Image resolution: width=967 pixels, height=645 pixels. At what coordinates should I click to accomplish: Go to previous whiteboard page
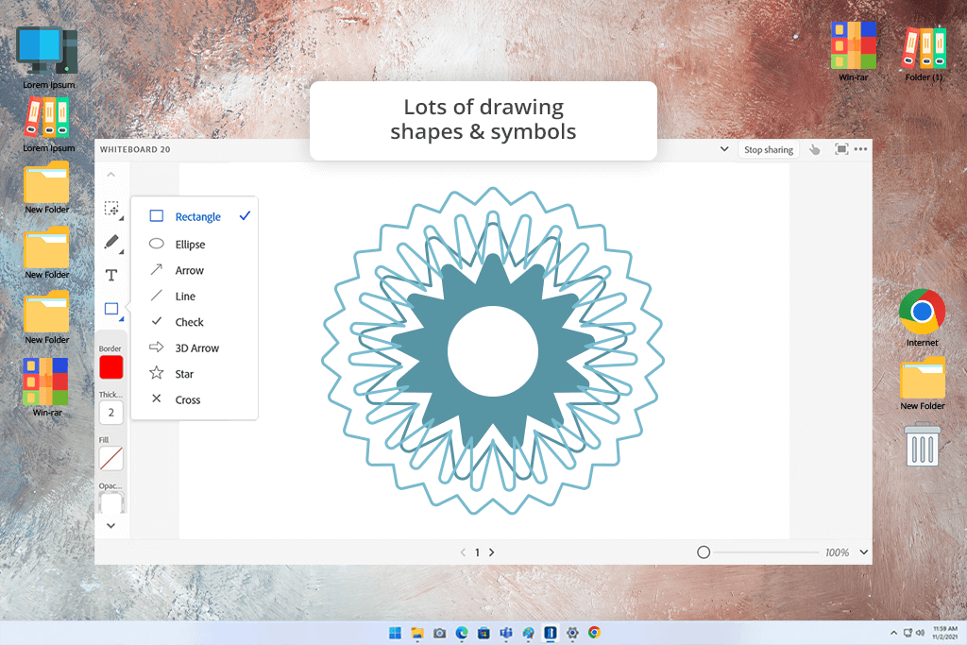tap(463, 552)
